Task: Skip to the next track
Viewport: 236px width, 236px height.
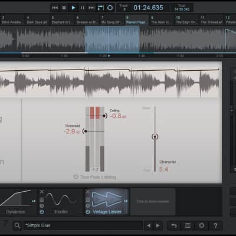Action: [91, 8]
